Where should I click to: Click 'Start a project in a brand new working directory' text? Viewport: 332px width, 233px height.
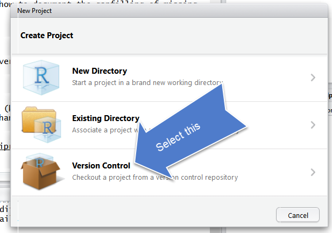click(147, 83)
